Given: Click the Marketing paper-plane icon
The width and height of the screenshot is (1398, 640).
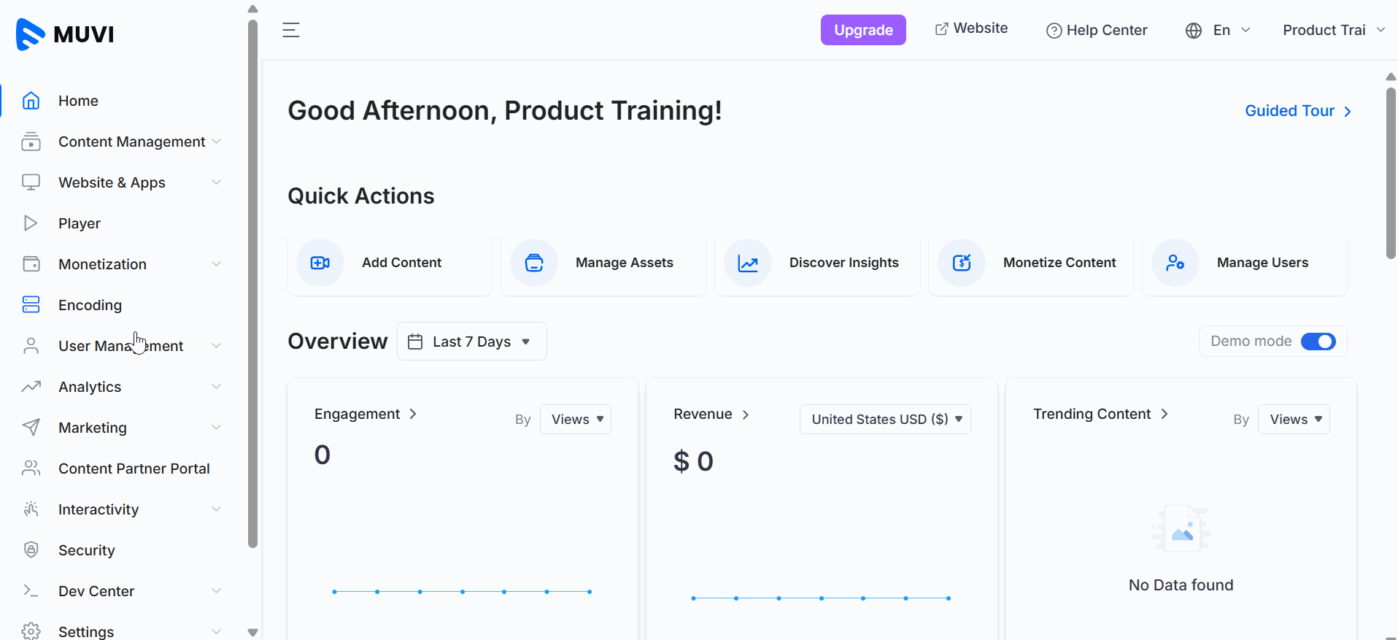Looking at the screenshot, I should pos(31,428).
